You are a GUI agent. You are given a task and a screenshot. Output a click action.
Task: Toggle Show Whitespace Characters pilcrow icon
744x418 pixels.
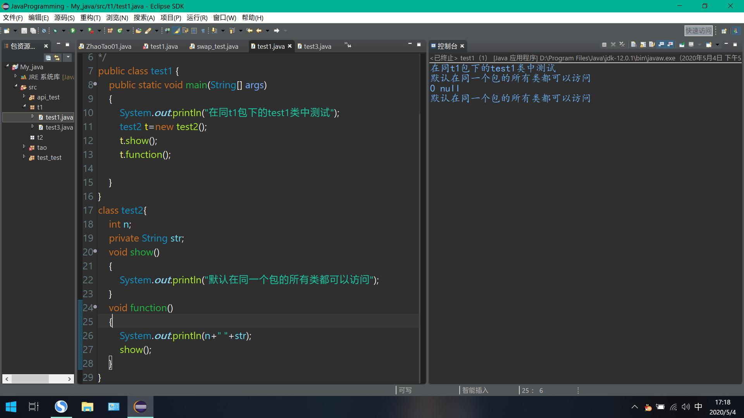203,31
